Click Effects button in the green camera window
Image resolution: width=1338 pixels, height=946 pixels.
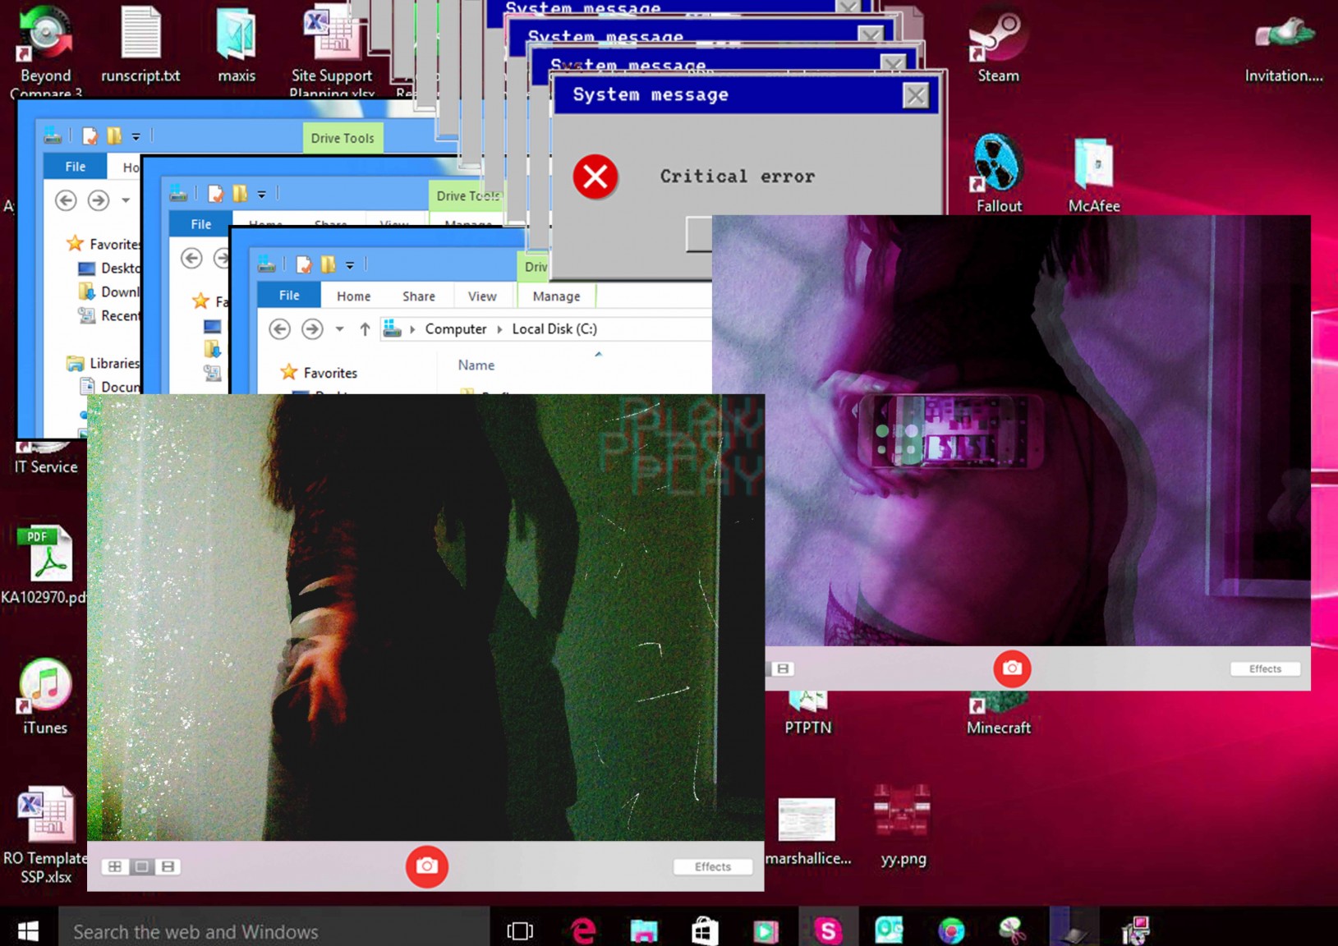pos(712,866)
